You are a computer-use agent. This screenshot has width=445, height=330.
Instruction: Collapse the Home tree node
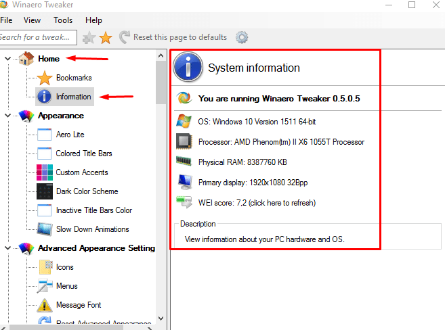pos(8,59)
